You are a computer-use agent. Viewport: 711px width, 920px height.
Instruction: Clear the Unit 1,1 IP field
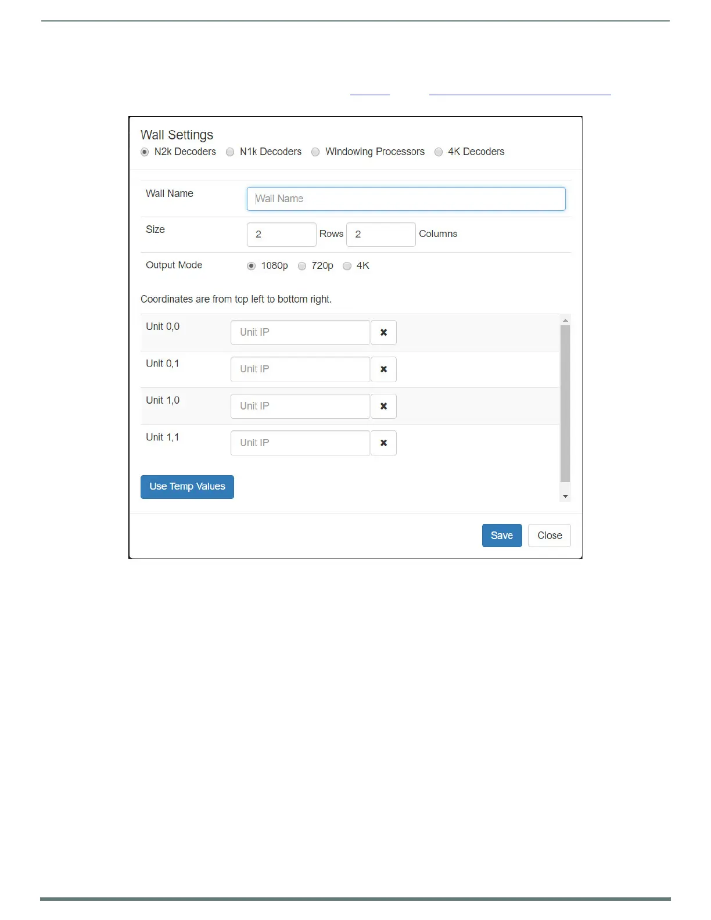click(x=383, y=443)
